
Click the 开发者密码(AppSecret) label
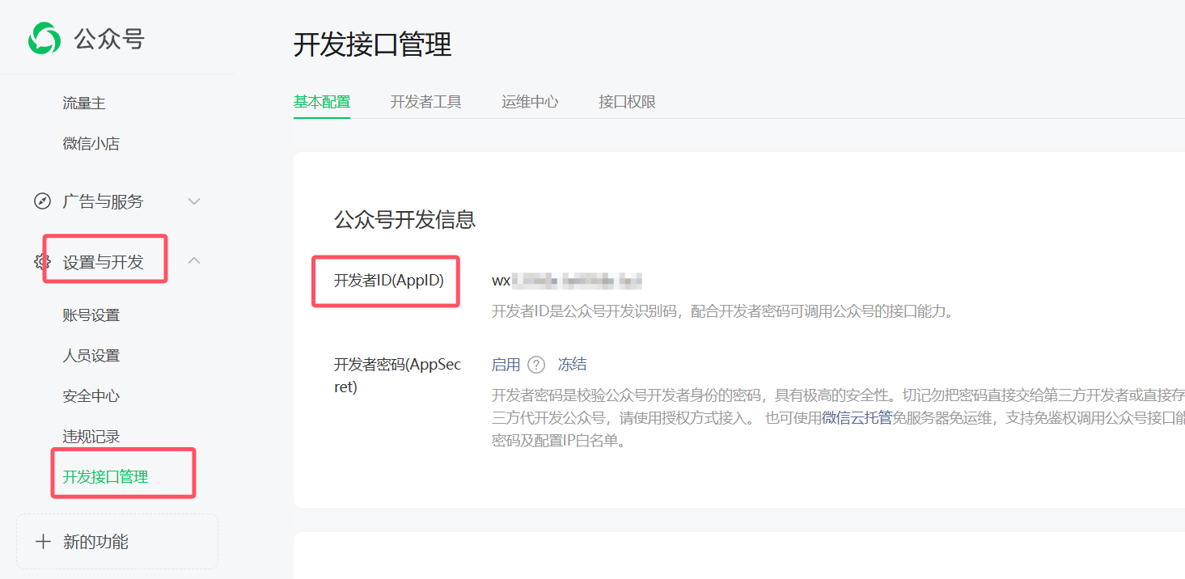click(398, 376)
